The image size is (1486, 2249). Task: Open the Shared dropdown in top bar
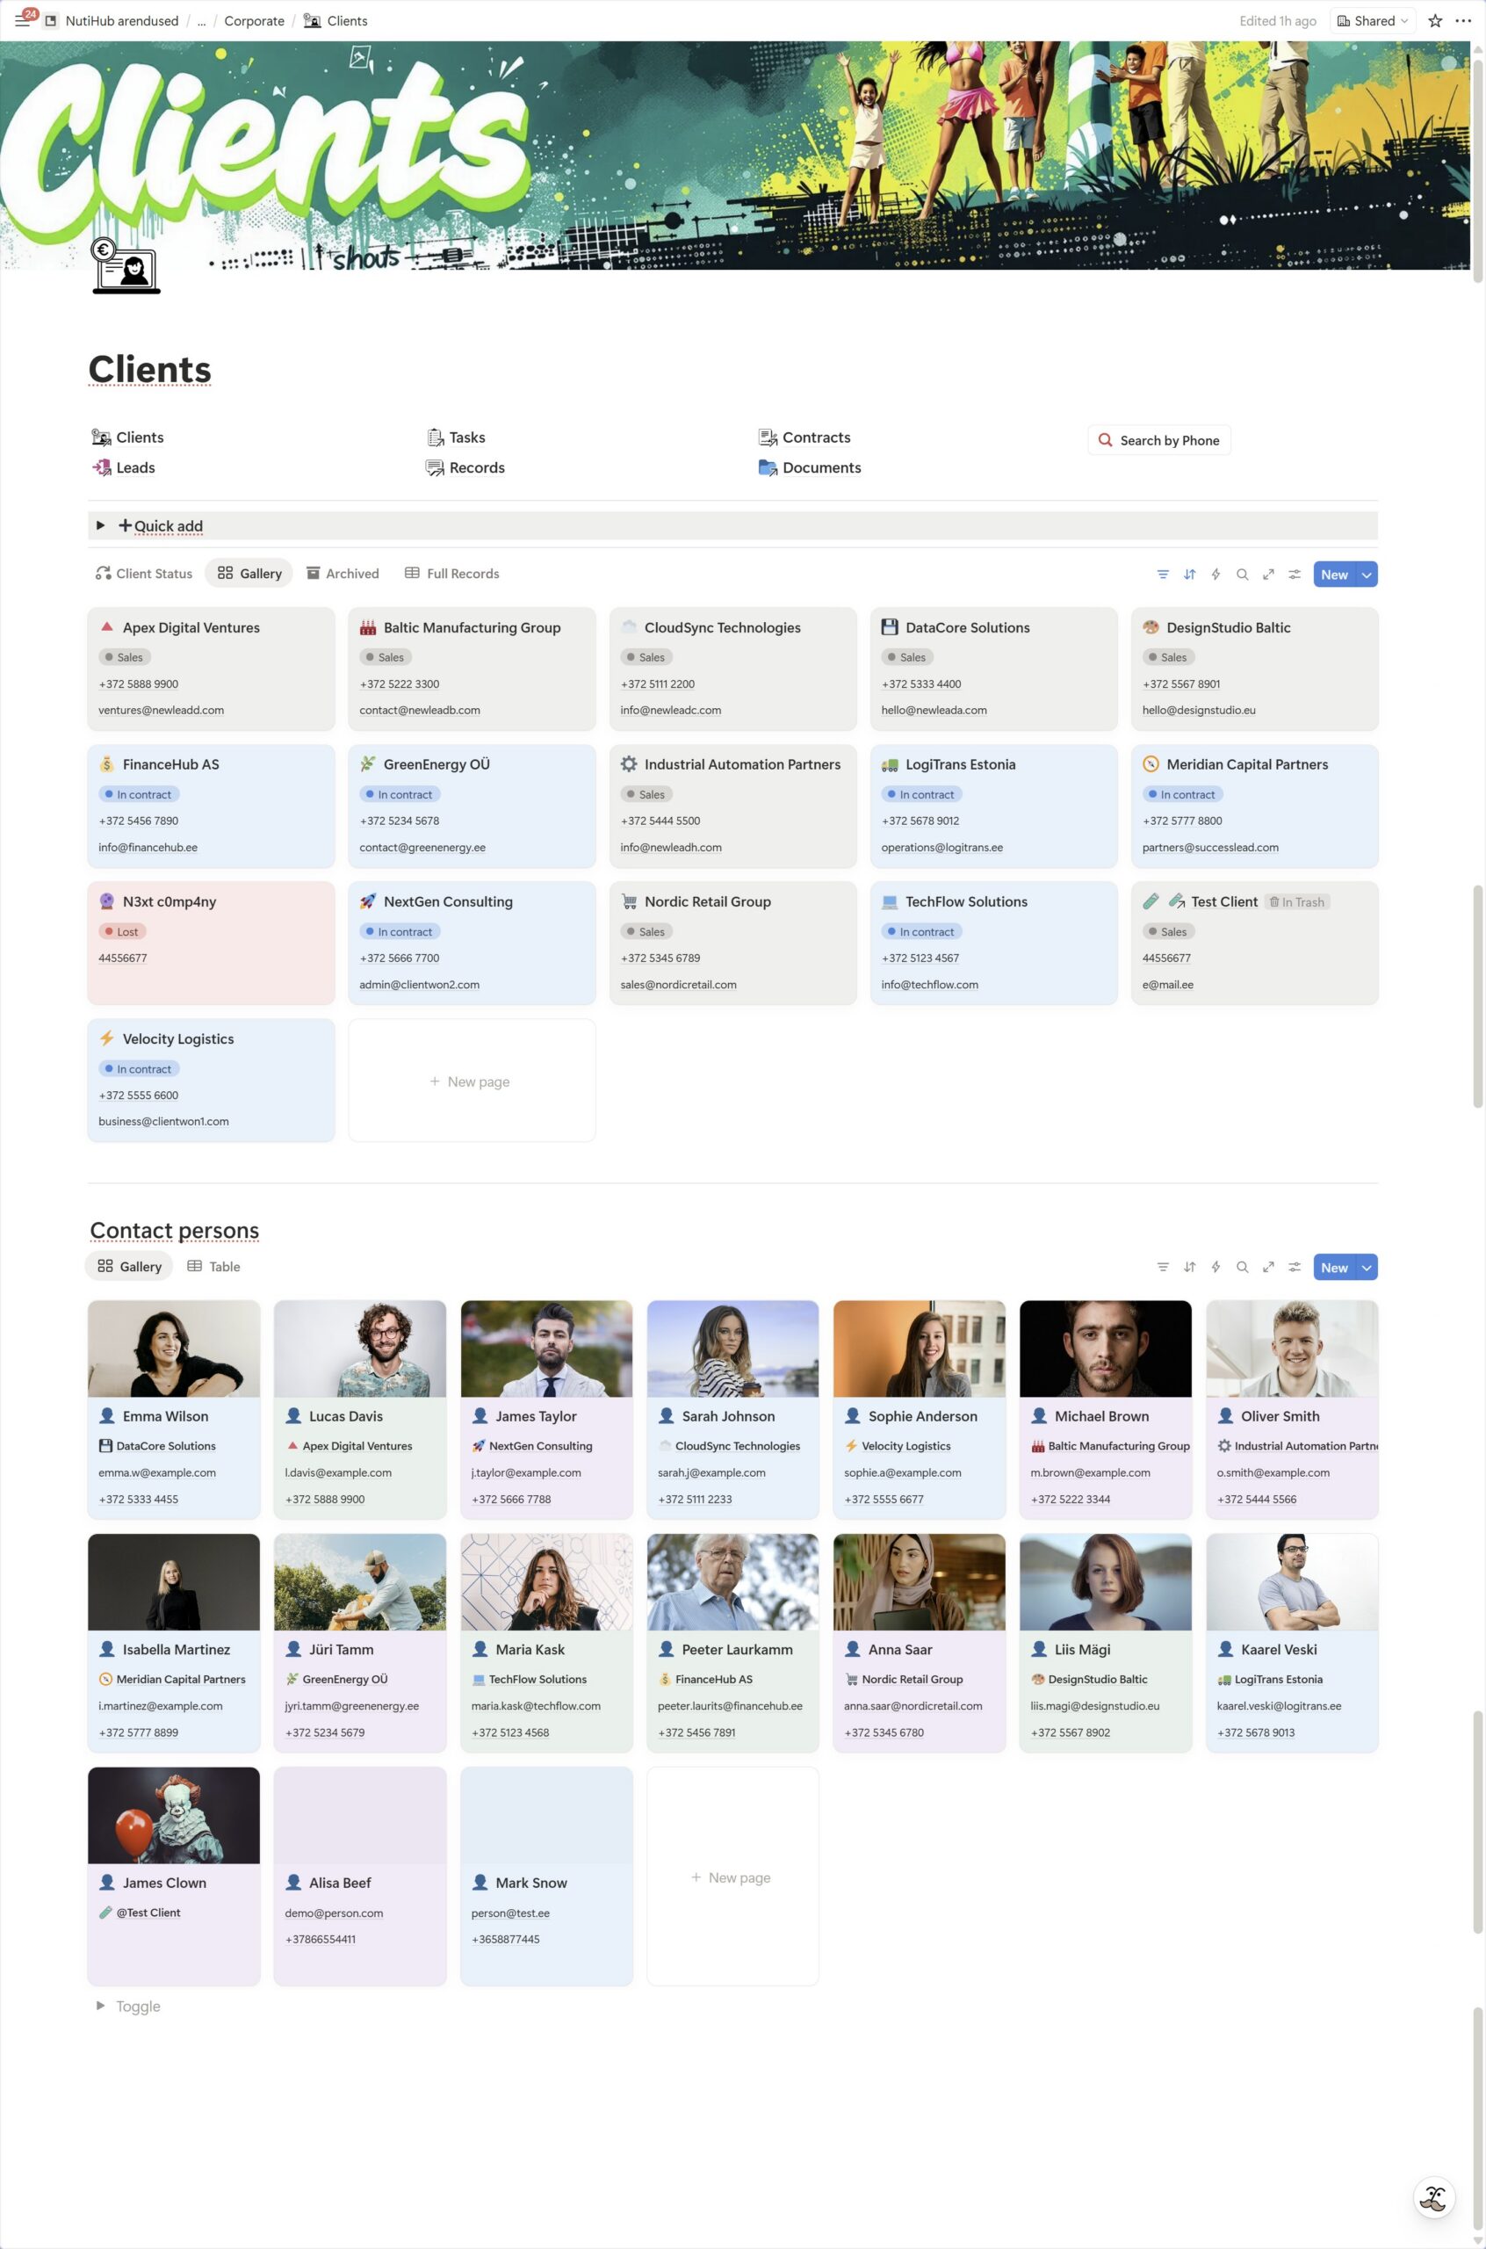(1373, 21)
